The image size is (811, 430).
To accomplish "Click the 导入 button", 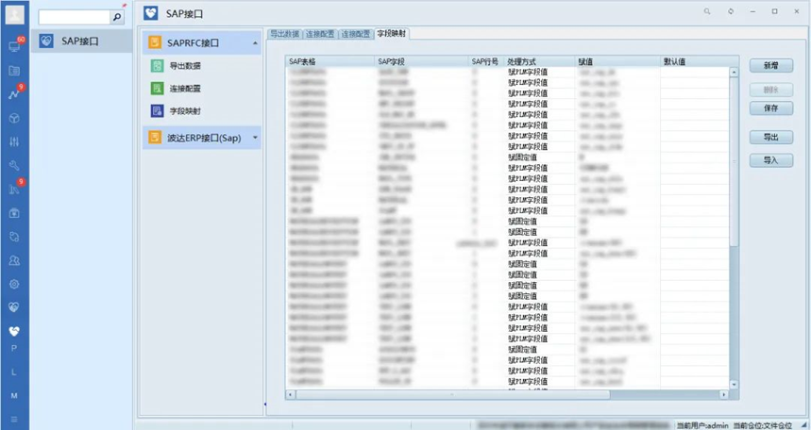I will pyautogui.click(x=769, y=160).
